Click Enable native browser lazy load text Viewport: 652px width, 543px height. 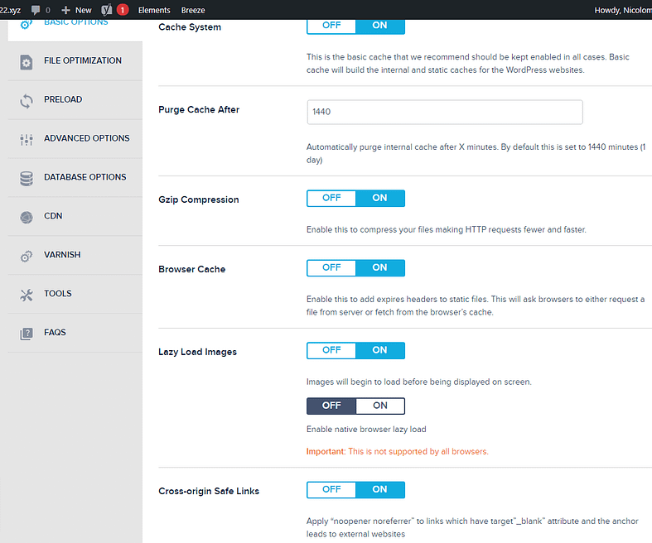point(366,429)
